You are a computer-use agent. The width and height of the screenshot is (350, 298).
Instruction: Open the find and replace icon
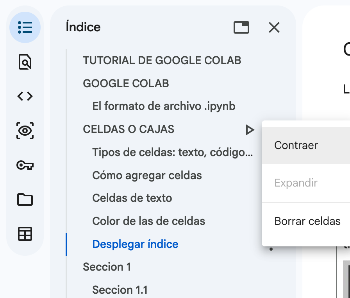click(x=25, y=62)
